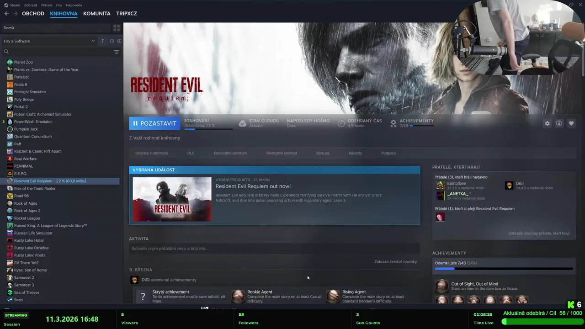
Task: Select Ryse: Son of Rome
Action: [x=30, y=270]
